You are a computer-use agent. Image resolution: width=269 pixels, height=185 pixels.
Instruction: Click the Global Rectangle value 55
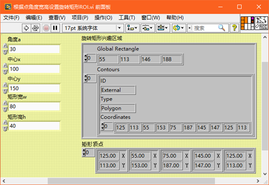[x=108, y=59]
